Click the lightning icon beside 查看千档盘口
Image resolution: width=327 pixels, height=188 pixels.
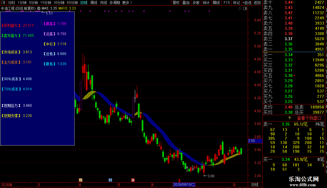point(290,118)
